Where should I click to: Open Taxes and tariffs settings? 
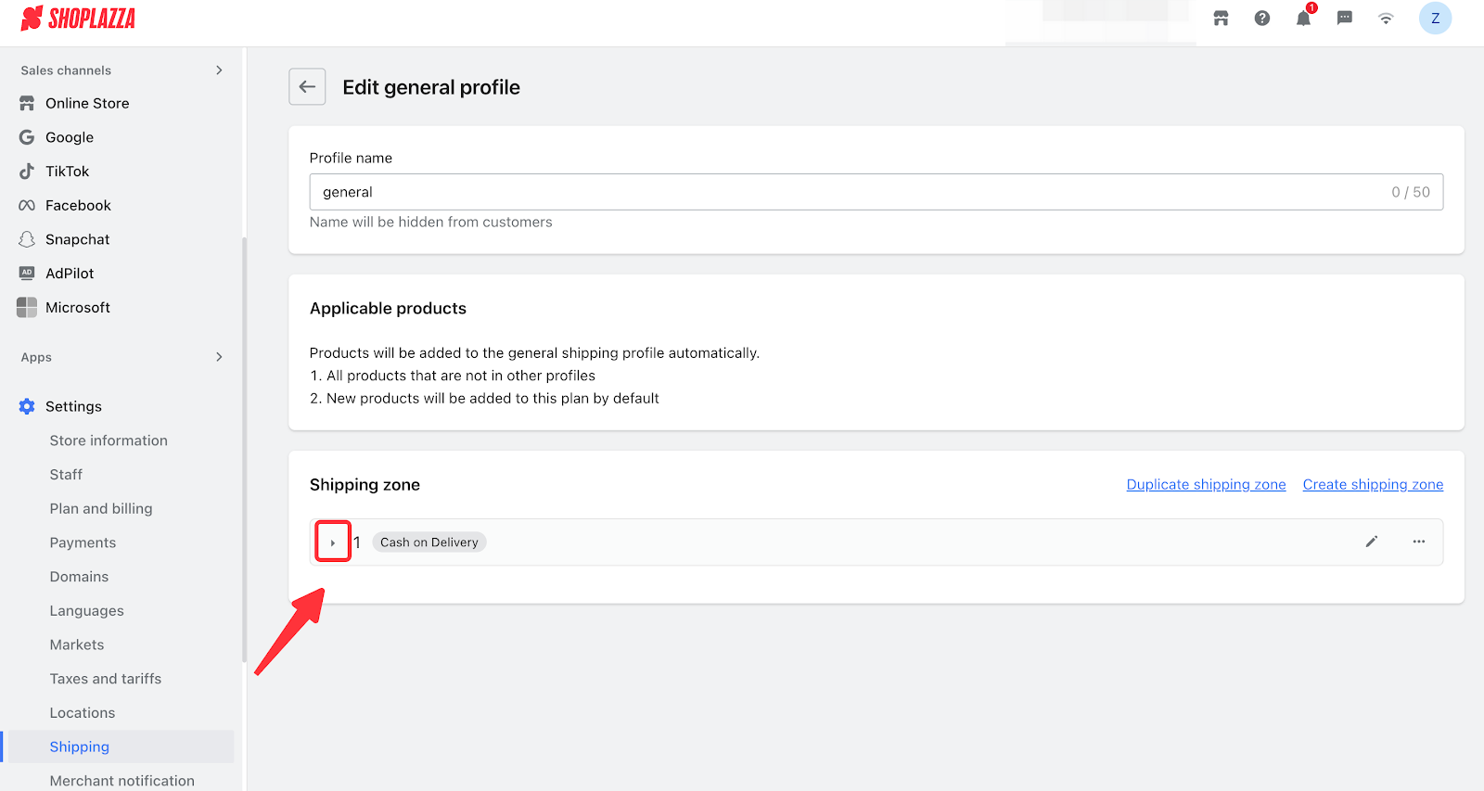click(x=105, y=679)
